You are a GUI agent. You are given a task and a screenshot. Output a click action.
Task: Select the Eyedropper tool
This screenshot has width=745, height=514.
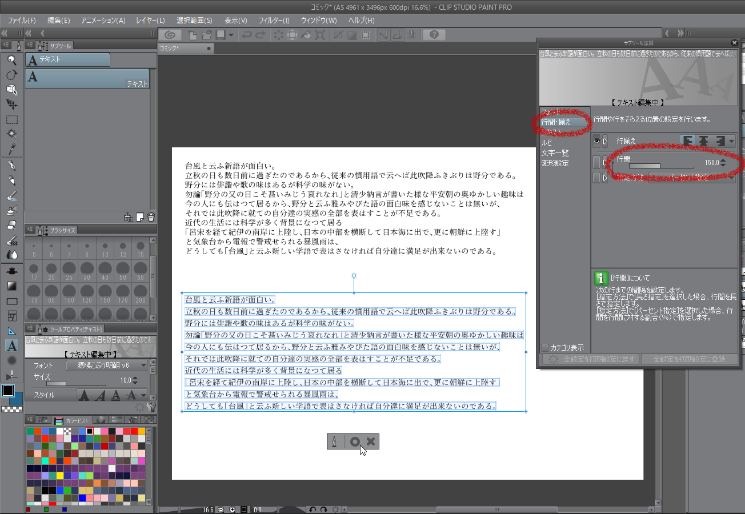coord(11,150)
